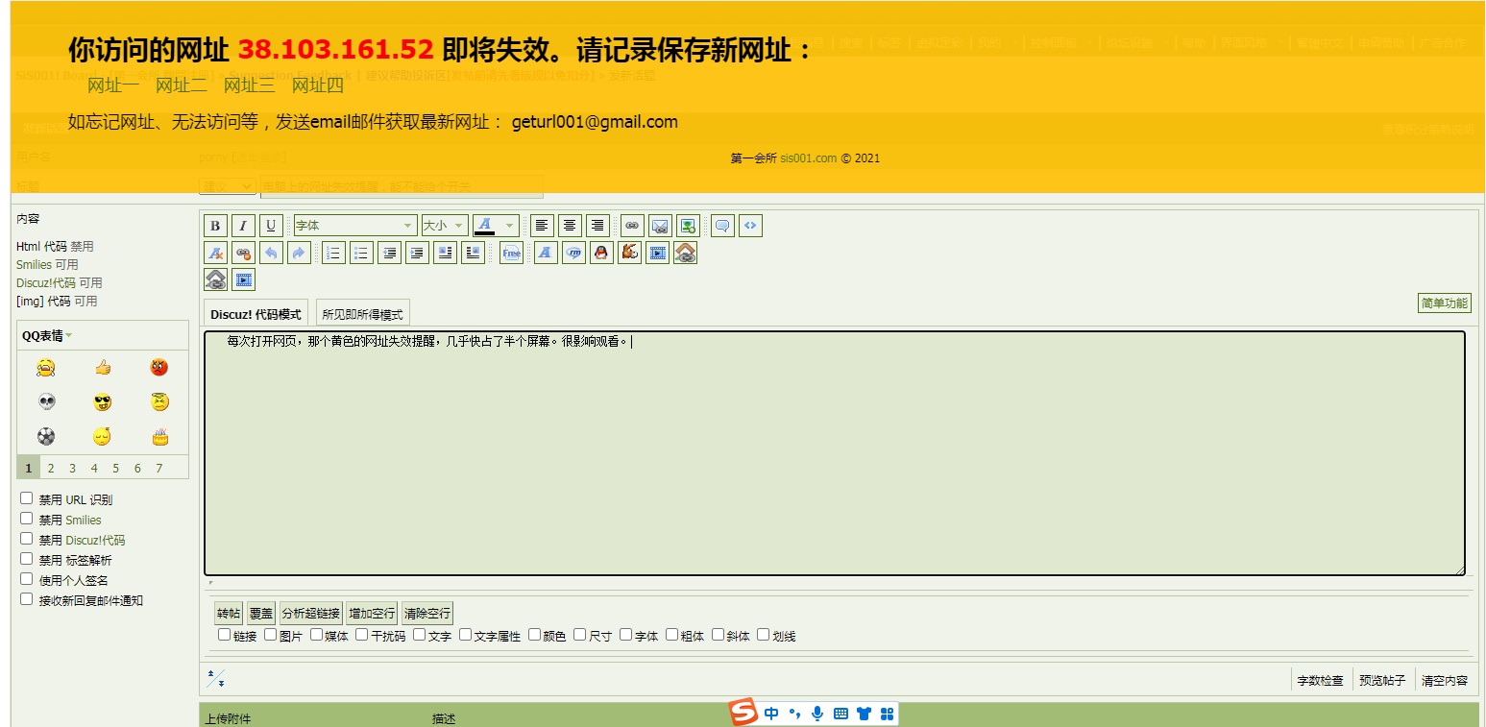
Task: Insert code block icon
Action: 750,226
